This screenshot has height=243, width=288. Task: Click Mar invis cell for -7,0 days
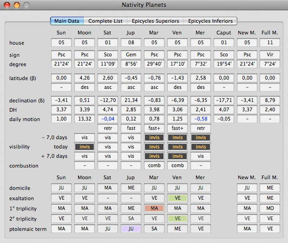click(x=154, y=137)
